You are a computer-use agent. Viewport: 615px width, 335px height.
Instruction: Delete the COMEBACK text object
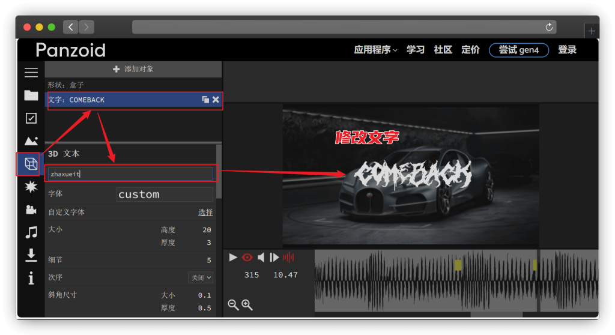tap(216, 100)
